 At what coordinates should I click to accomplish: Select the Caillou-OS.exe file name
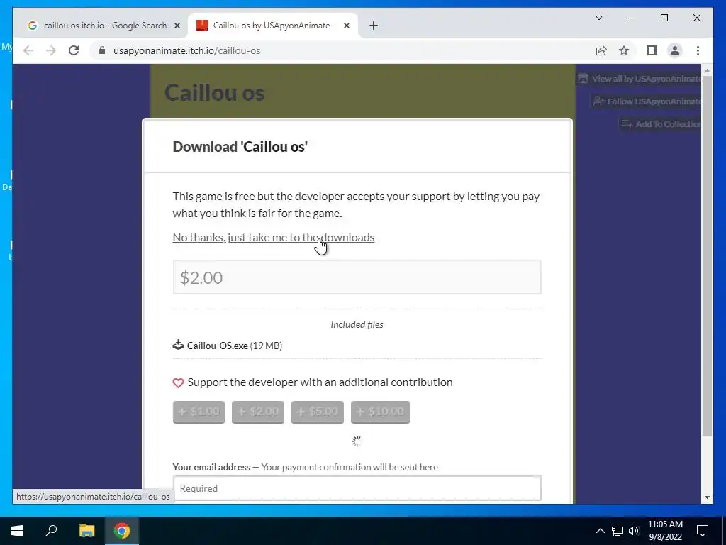[217, 346]
